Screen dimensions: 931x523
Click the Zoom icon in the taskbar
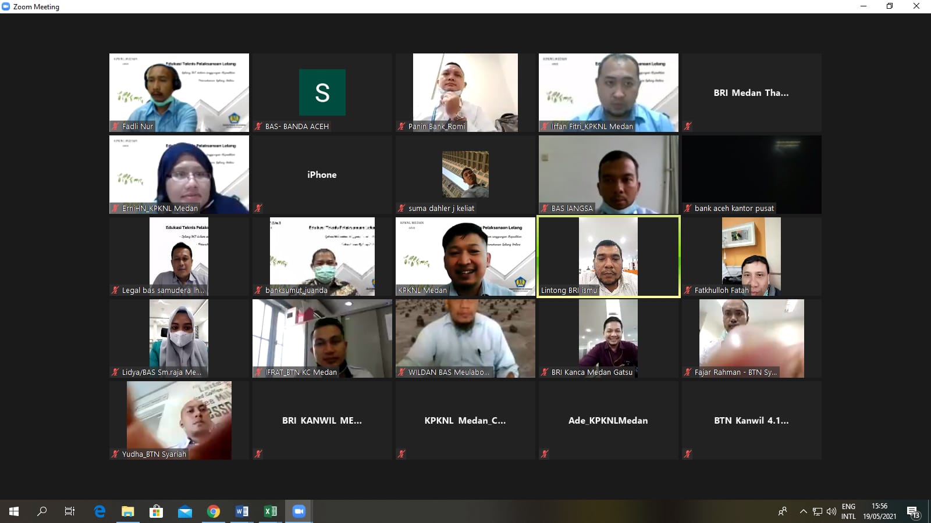tap(299, 511)
